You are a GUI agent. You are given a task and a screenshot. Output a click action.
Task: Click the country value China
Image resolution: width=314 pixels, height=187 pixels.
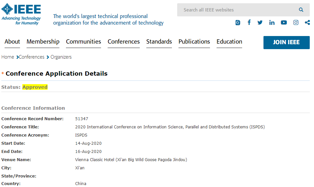point(81,184)
